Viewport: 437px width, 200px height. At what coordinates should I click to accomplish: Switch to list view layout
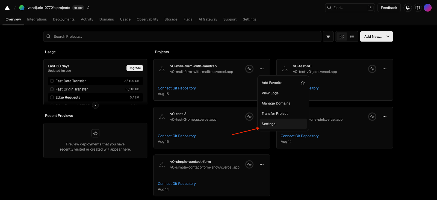[352, 37]
